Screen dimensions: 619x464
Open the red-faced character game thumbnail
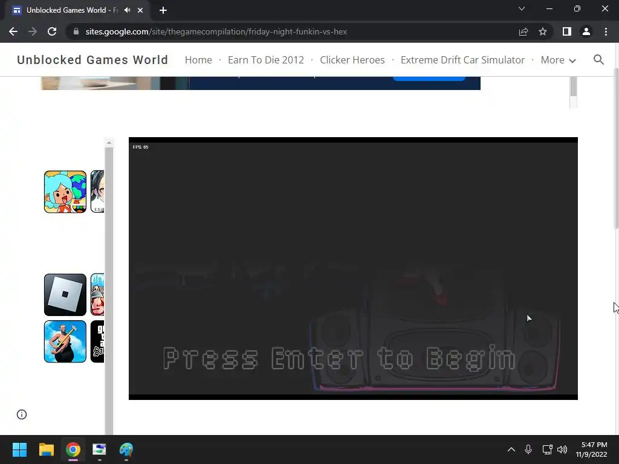97,295
